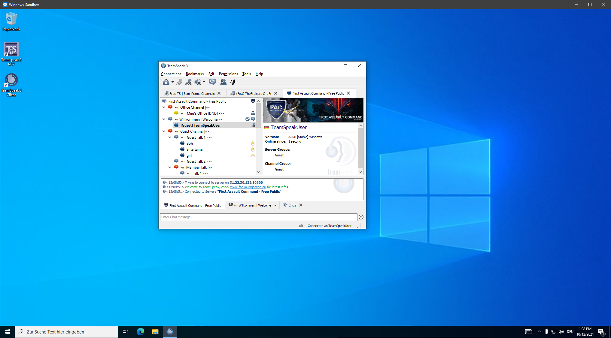The height and width of the screenshot is (338, 611).
Task: Toggle mute speakers in the toolbar
Action: (x=197, y=82)
